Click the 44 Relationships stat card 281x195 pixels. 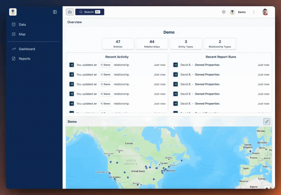(152, 44)
